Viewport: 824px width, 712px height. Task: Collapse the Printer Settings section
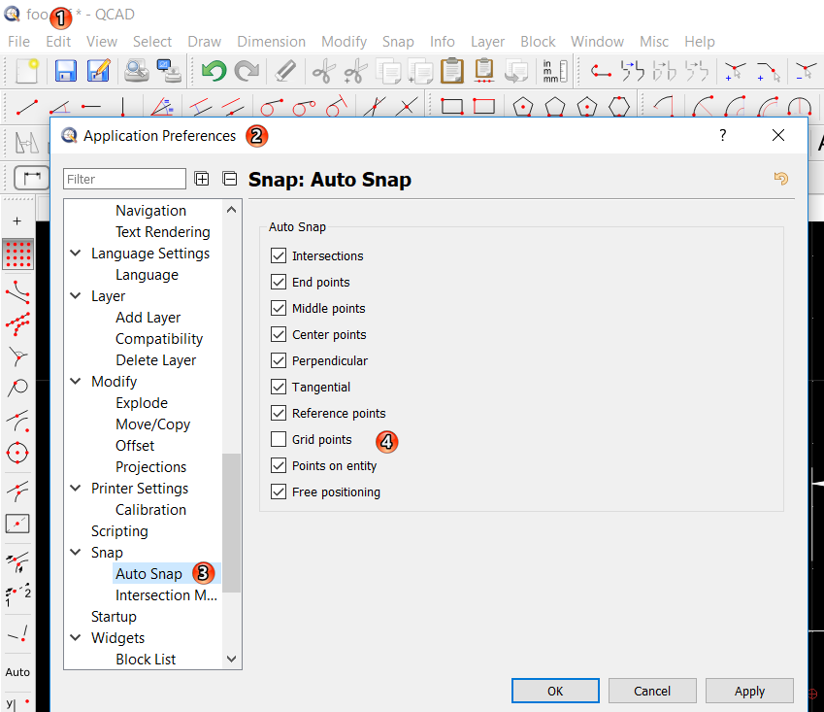tap(76, 489)
